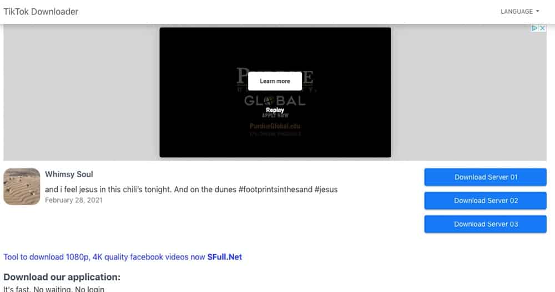Click Download Server 03 button
This screenshot has height=292, width=555.
click(485, 224)
